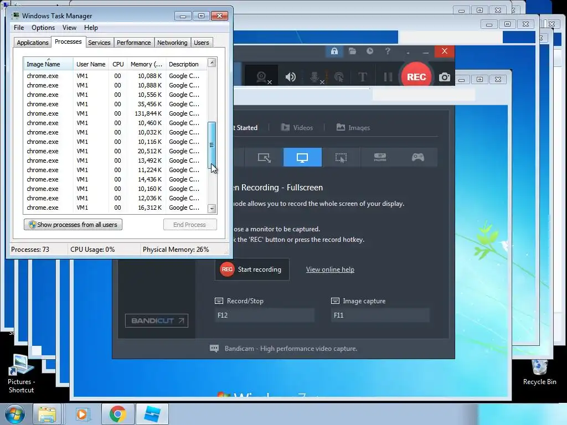Viewport: 567px width, 425px height.
Task: Select around mouse recording mode
Action: (x=341, y=157)
